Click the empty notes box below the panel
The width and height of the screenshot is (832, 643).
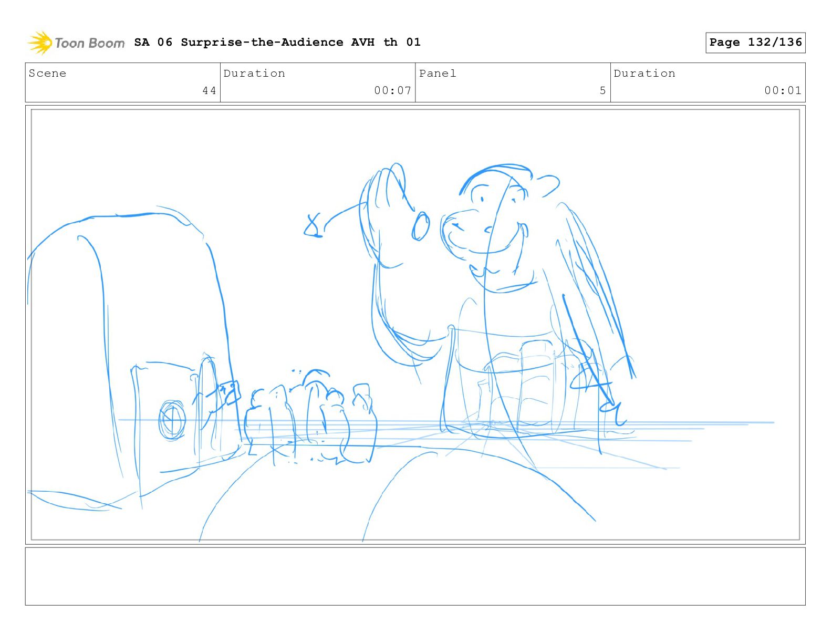(415, 576)
